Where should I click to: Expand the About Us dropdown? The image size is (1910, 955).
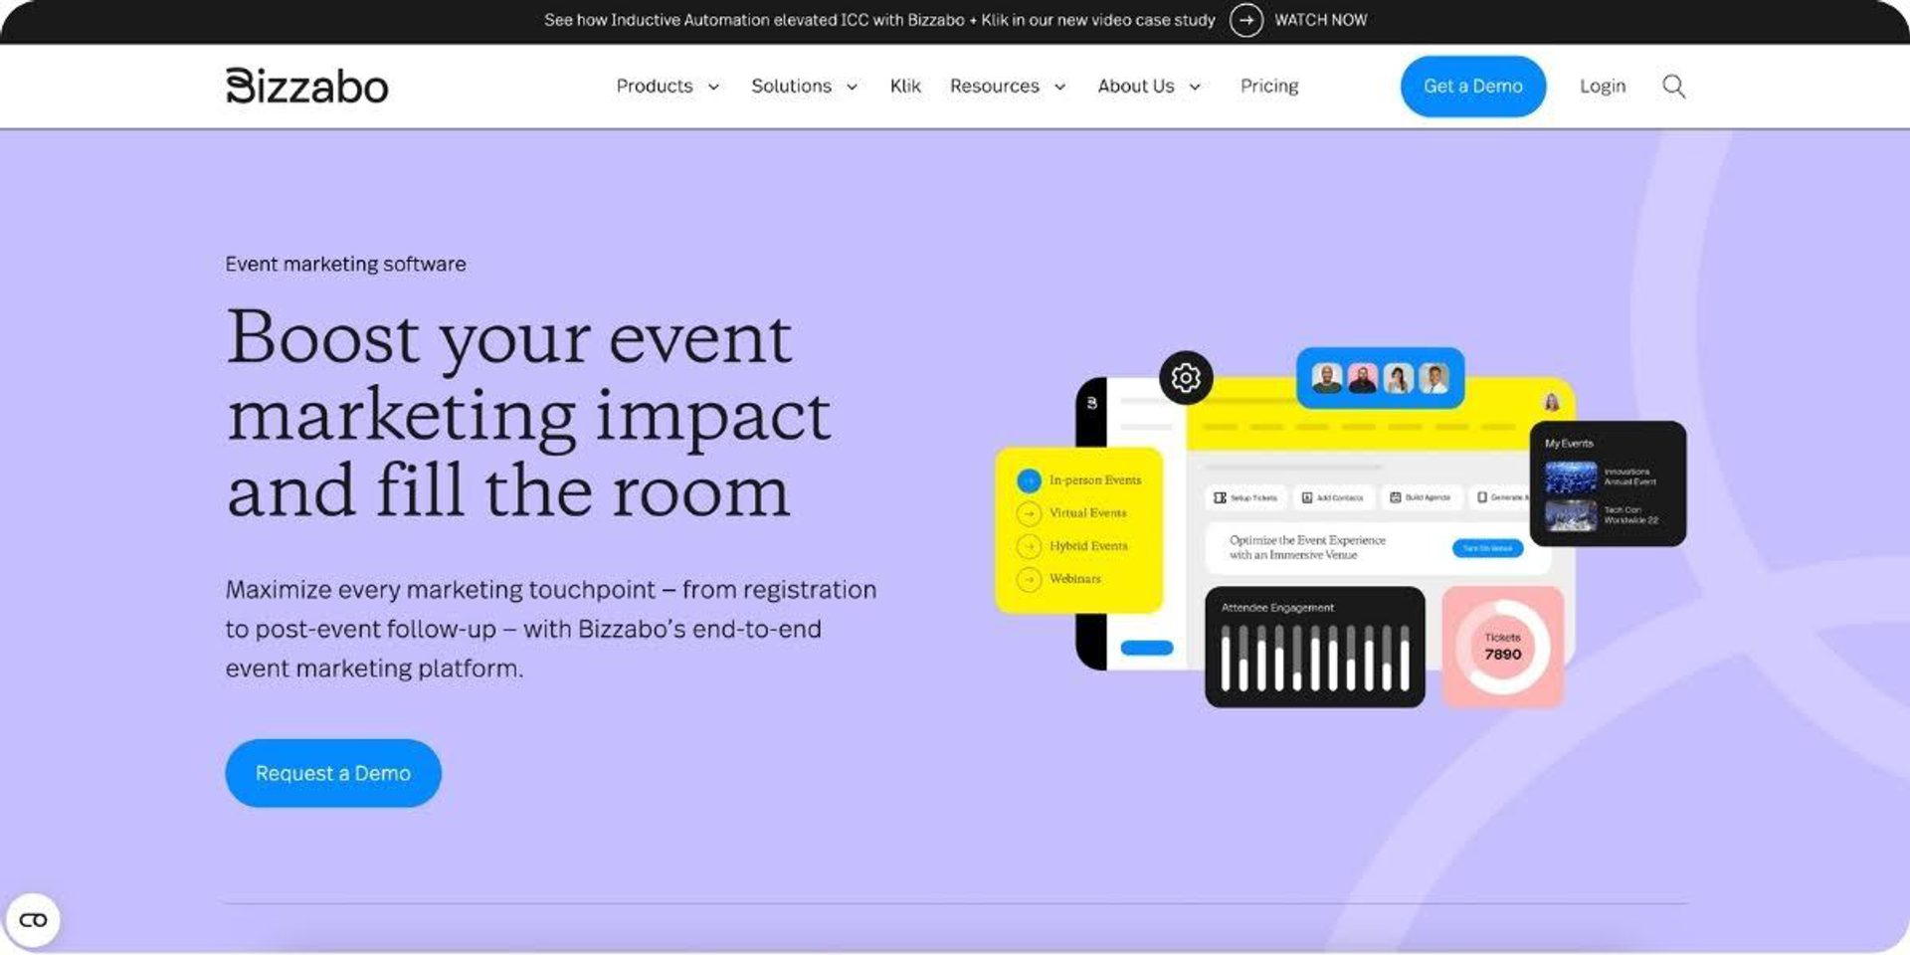click(x=1149, y=87)
